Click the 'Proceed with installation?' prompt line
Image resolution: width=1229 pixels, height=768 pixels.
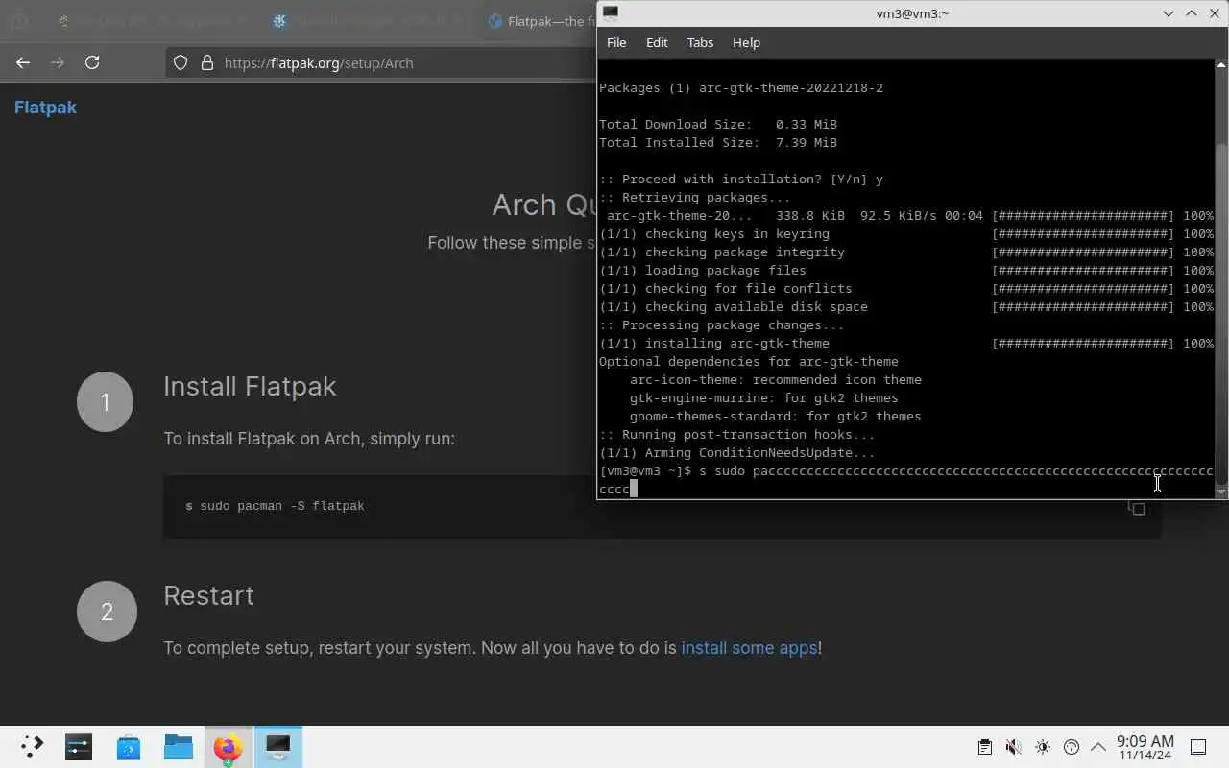pyautogui.click(x=741, y=180)
